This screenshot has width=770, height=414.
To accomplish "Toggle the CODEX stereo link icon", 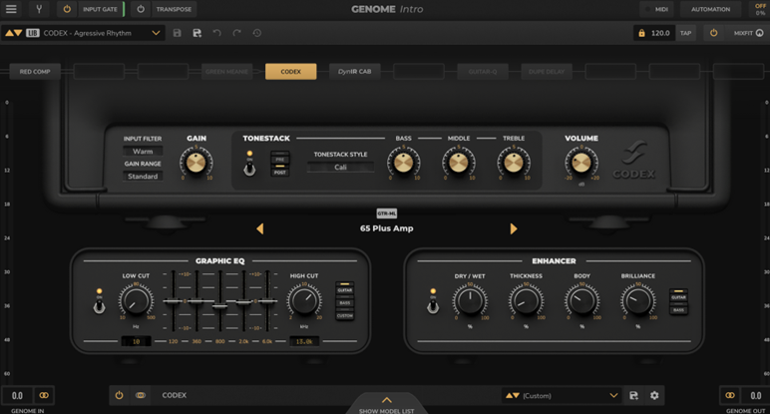I will [x=141, y=395].
